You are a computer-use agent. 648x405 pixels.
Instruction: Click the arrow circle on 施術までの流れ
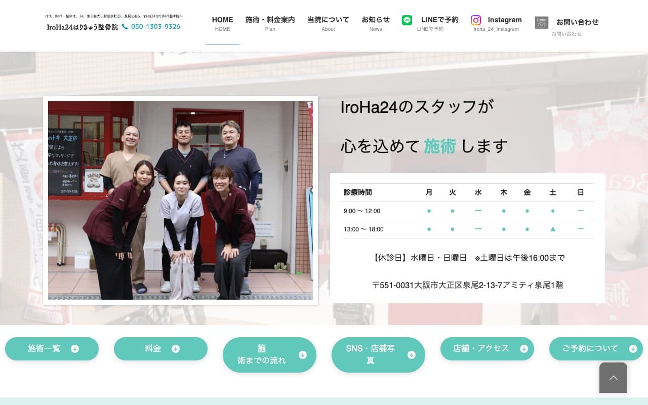[x=303, y=355]
